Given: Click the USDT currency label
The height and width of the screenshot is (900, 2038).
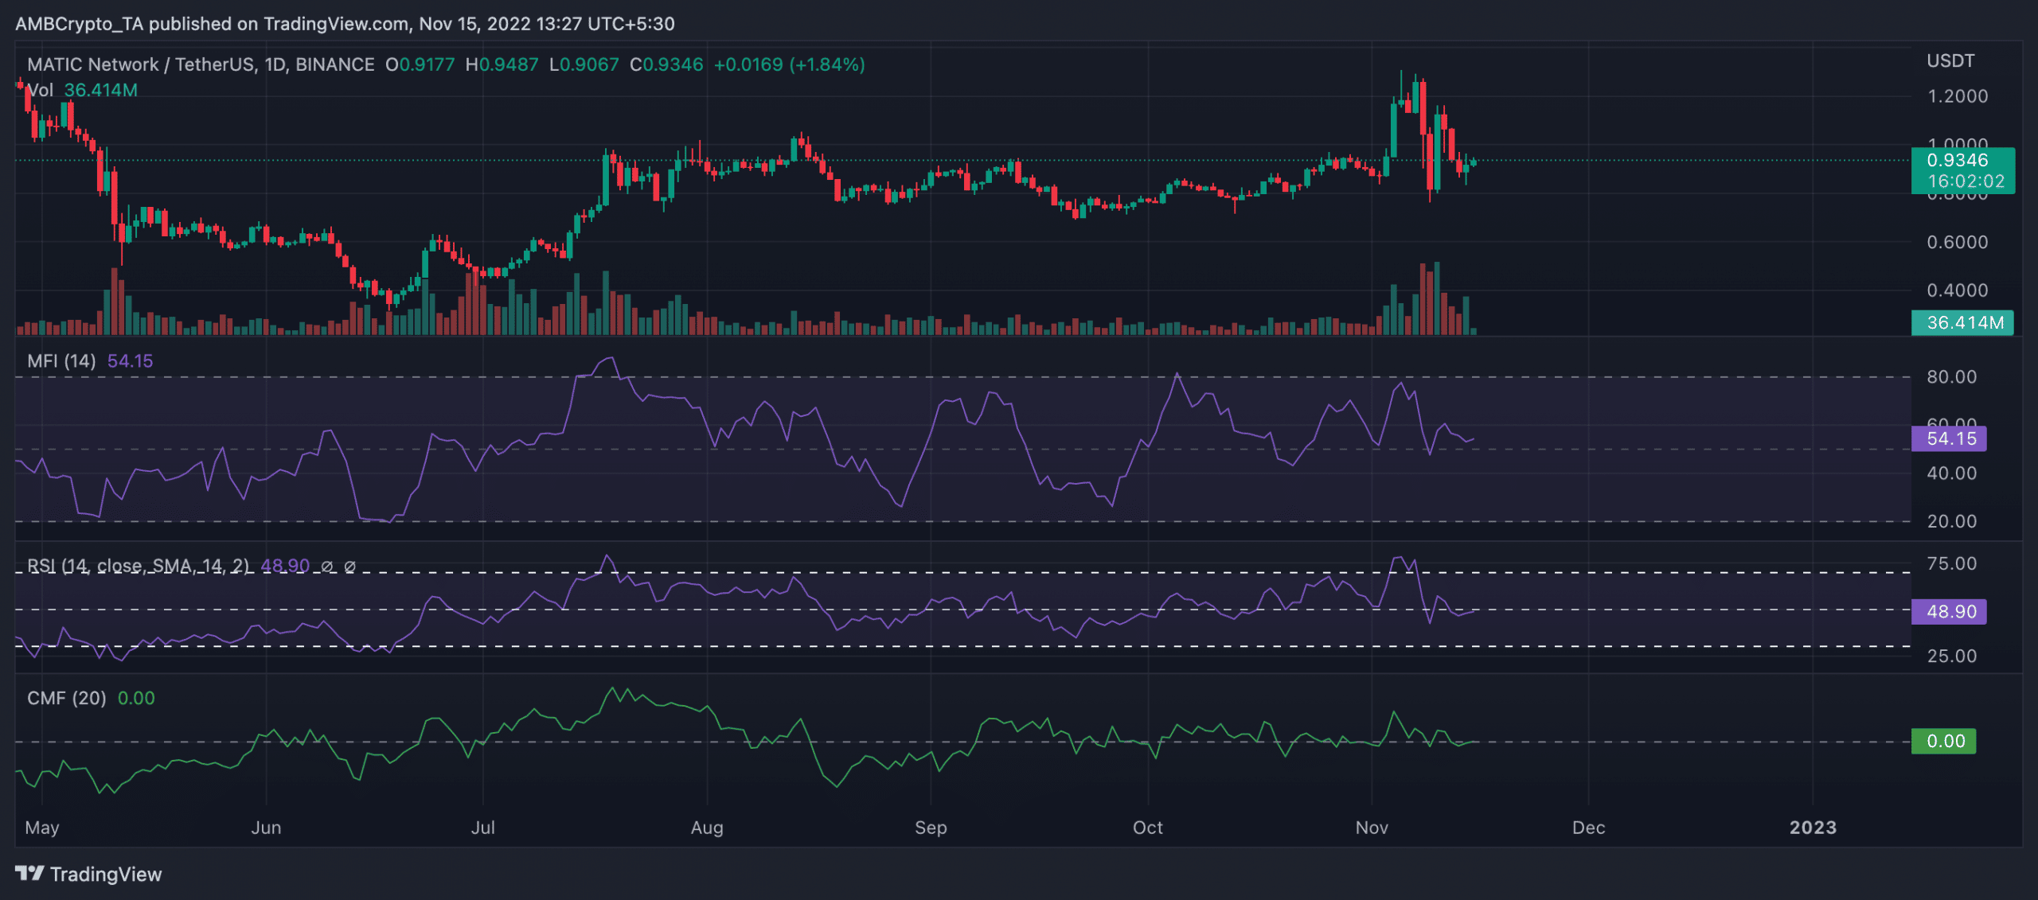Looking at the screenshot, I should (x=1950, y=61).
